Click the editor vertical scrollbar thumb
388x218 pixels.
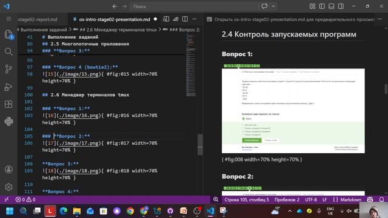(200, 145)
